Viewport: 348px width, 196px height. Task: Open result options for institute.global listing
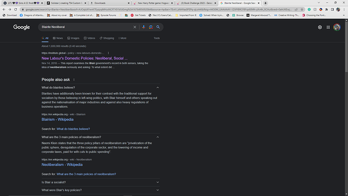108,53
